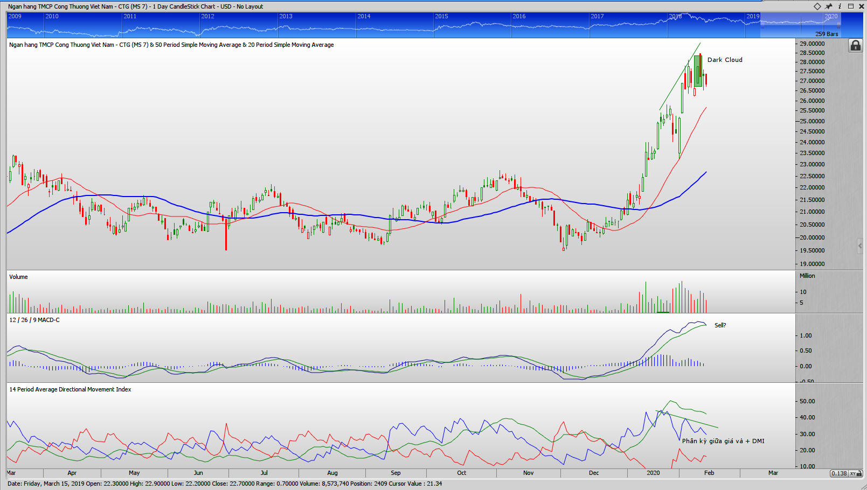Click the '12 / 26 / 9 MACD-C' indicator label
Image resolution: width=867 pixels, height=490 pixels.
coord(34,320)
